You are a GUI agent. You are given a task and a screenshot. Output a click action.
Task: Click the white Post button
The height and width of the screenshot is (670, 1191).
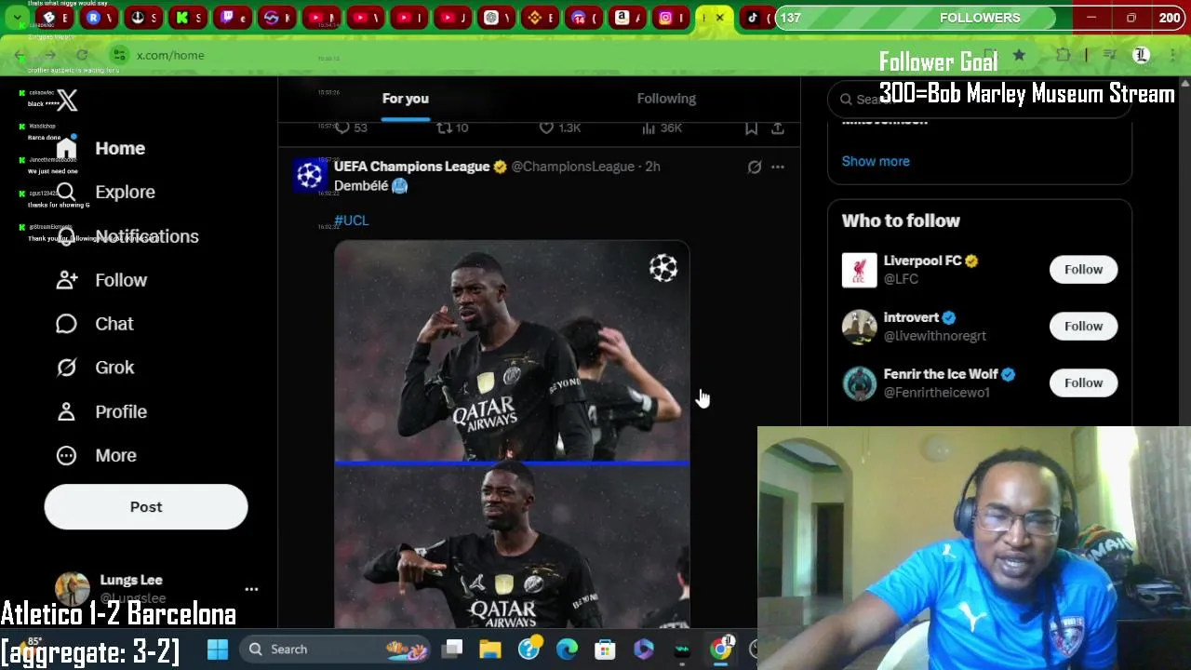146,507
